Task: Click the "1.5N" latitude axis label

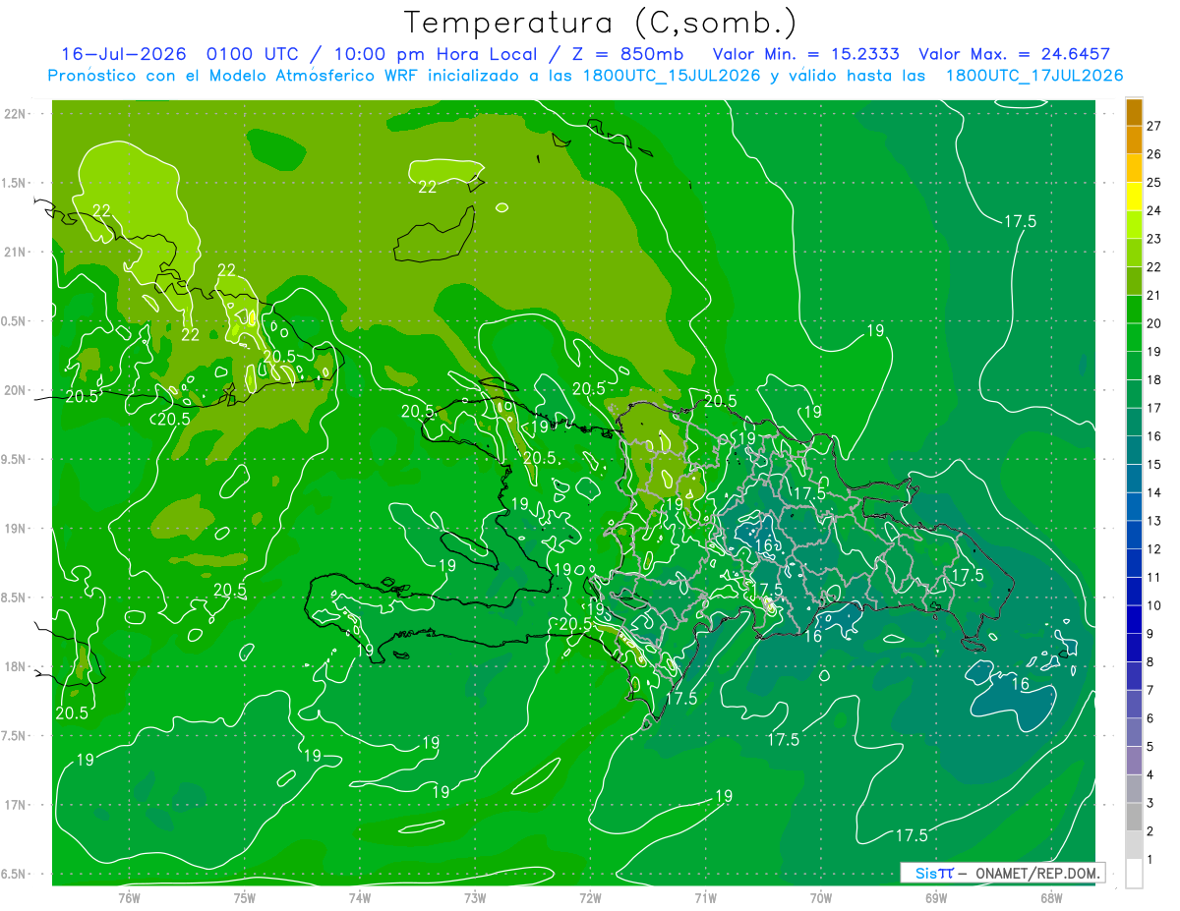Action: tap(14, 183)
